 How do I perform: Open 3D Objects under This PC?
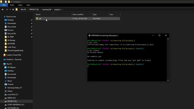tap(12, 67)
